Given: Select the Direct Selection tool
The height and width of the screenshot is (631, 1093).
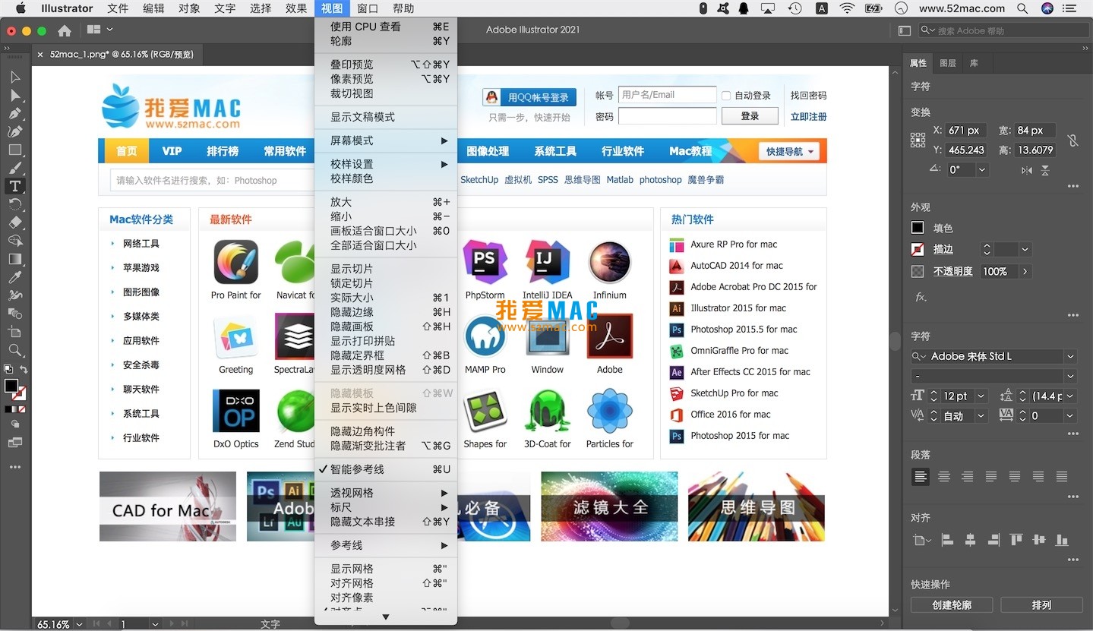Looking at the screenshot, I should [x=15, y=95].
